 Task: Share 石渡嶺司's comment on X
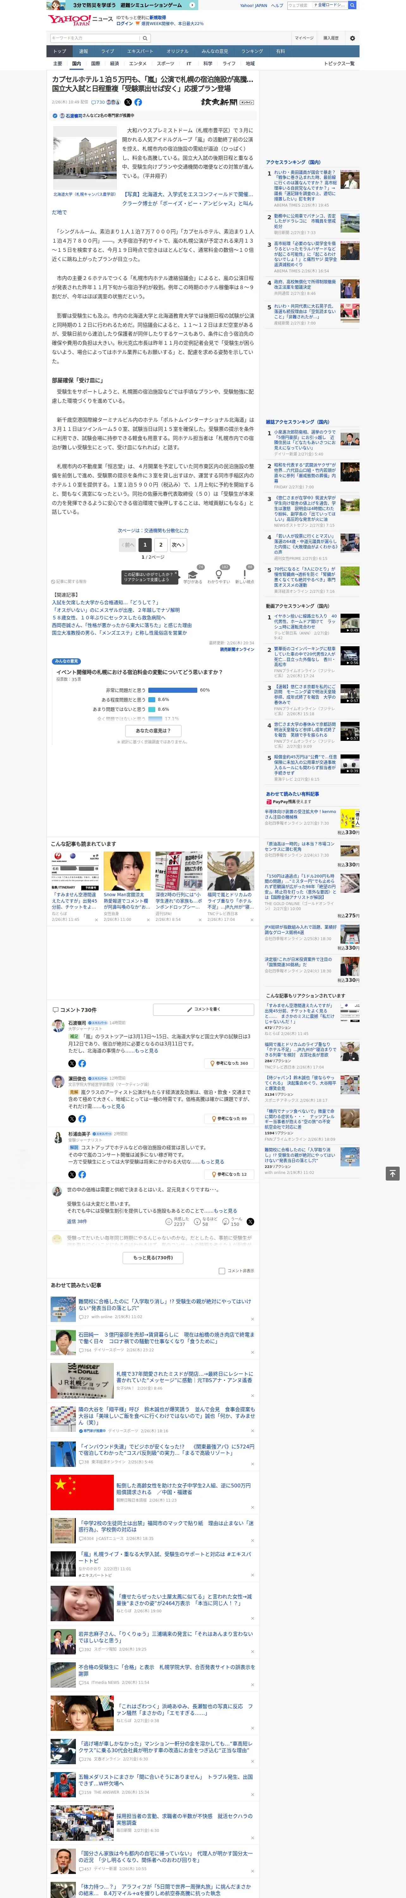coord(72,1063)
